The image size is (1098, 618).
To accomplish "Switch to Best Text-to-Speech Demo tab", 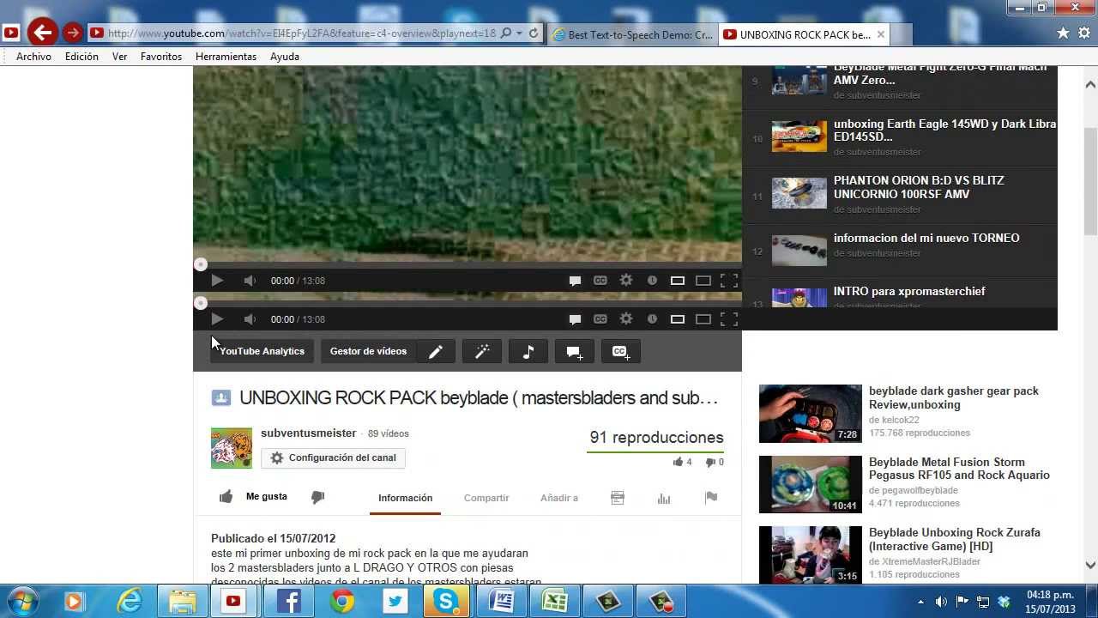I will tap(633, 34).
